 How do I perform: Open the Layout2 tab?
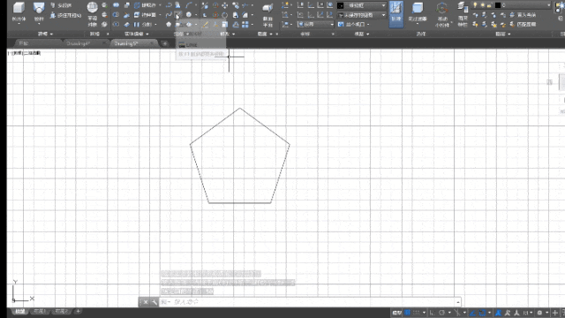click(x=61, y=311)
